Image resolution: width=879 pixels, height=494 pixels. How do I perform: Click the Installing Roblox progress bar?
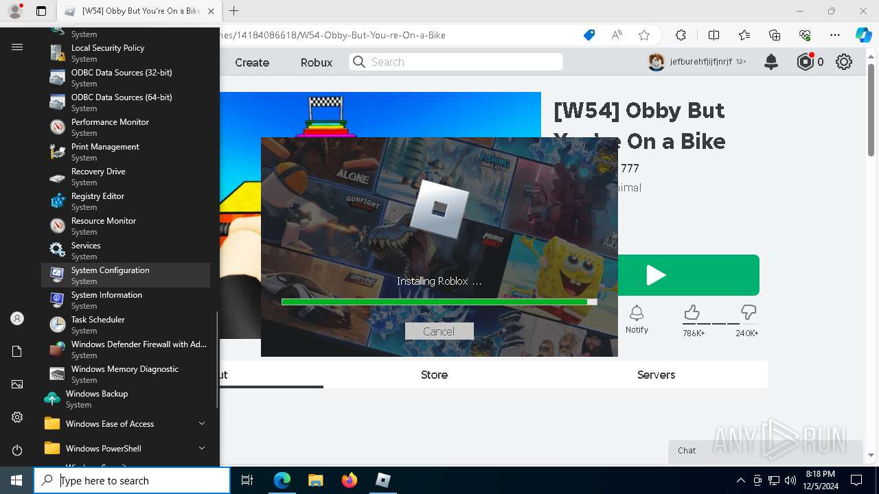point(439,301)
